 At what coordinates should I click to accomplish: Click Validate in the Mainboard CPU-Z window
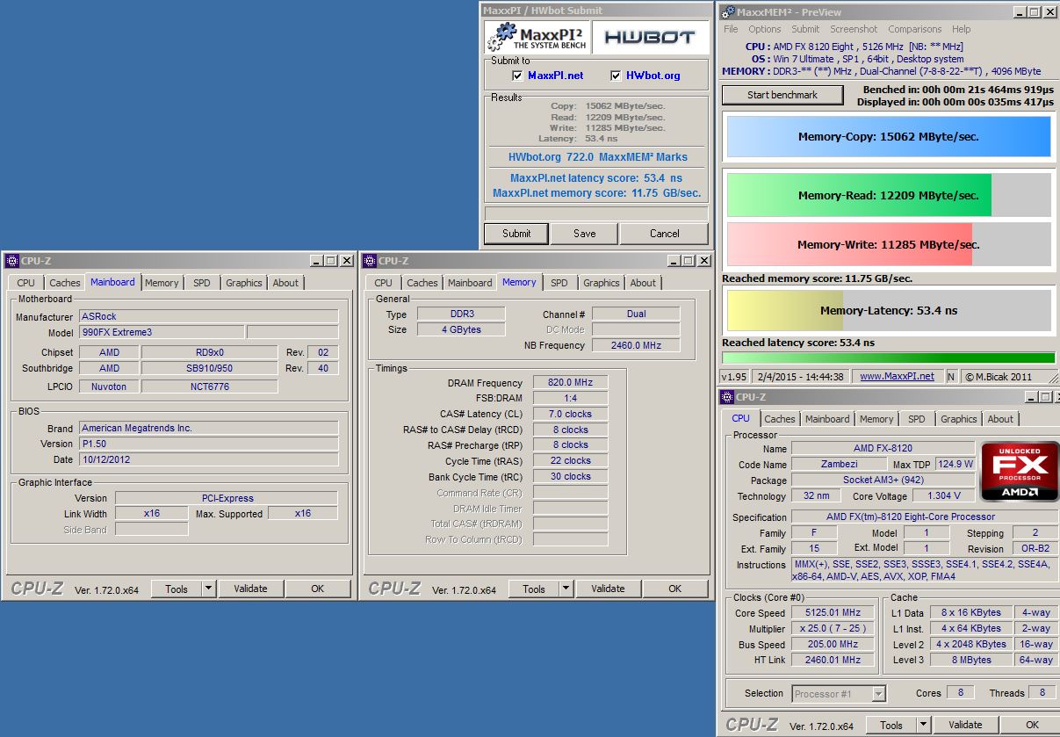click(x=250, y=589)
